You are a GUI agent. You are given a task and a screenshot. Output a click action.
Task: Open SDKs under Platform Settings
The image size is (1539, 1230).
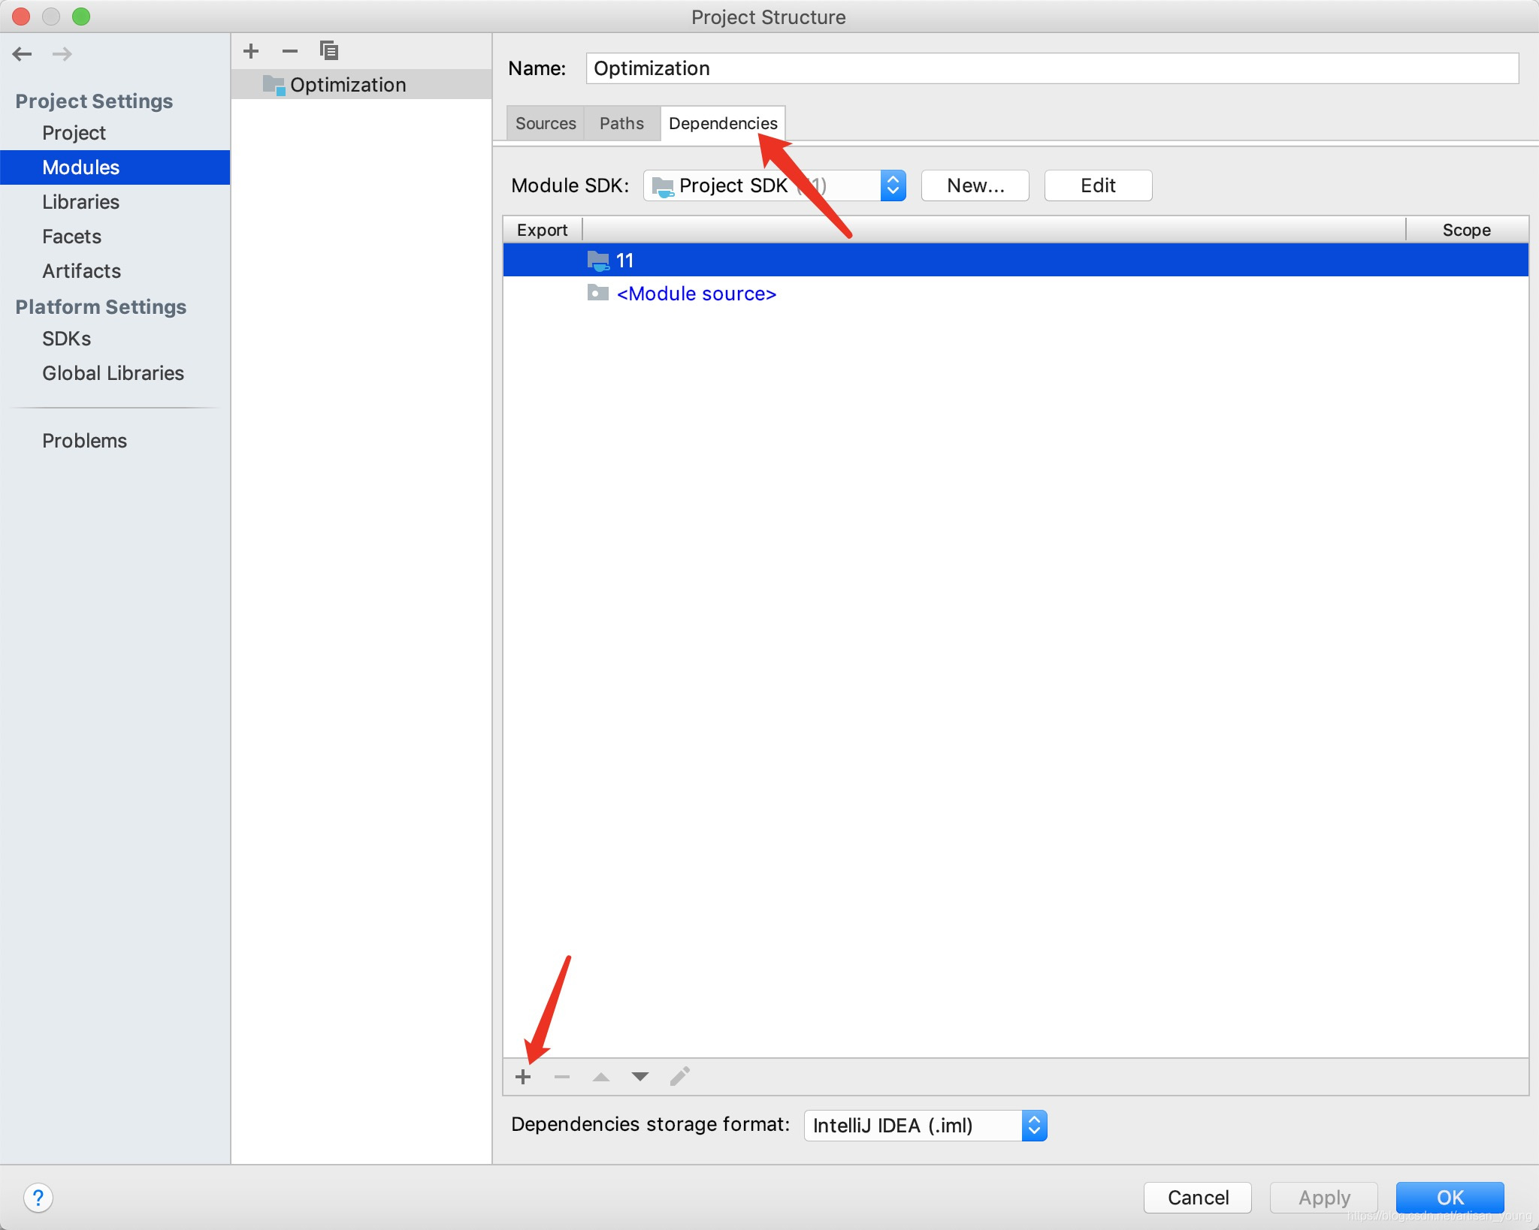[66, 339]
